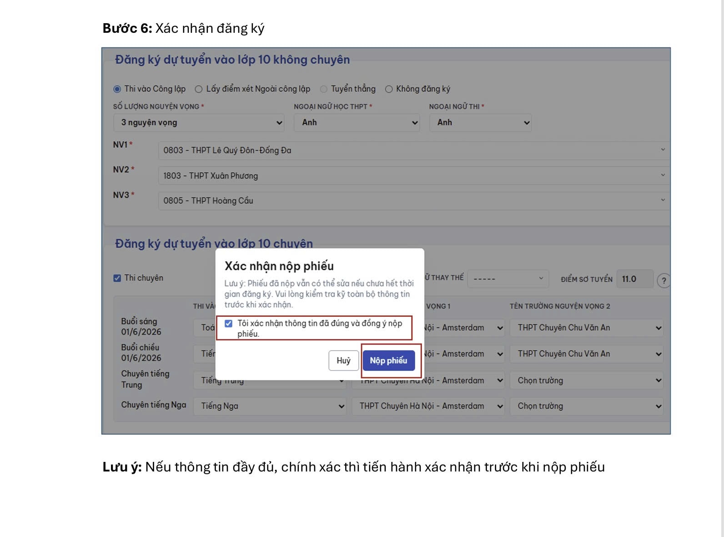Click the Huỷ cancel button

tap(343, 360)
